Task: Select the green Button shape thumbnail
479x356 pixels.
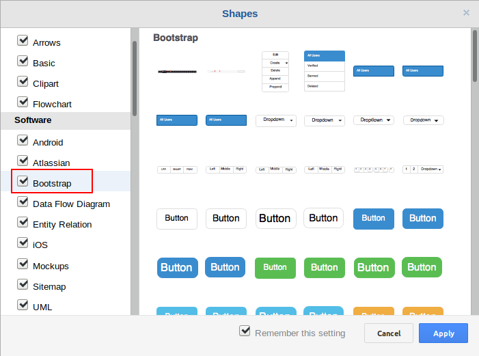Action: [x=275, y=267]
